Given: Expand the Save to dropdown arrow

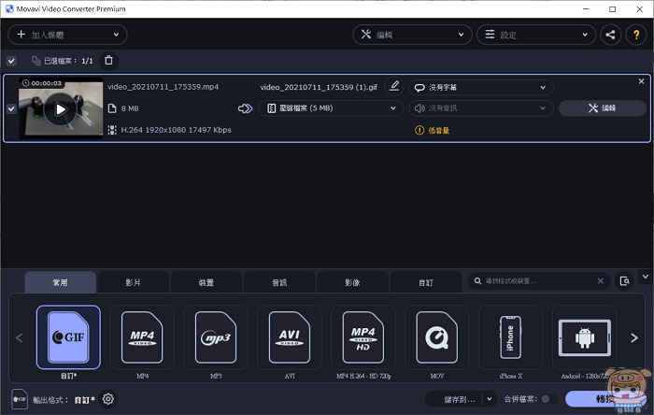Looking at the screenshot, I should coord(490,399).
